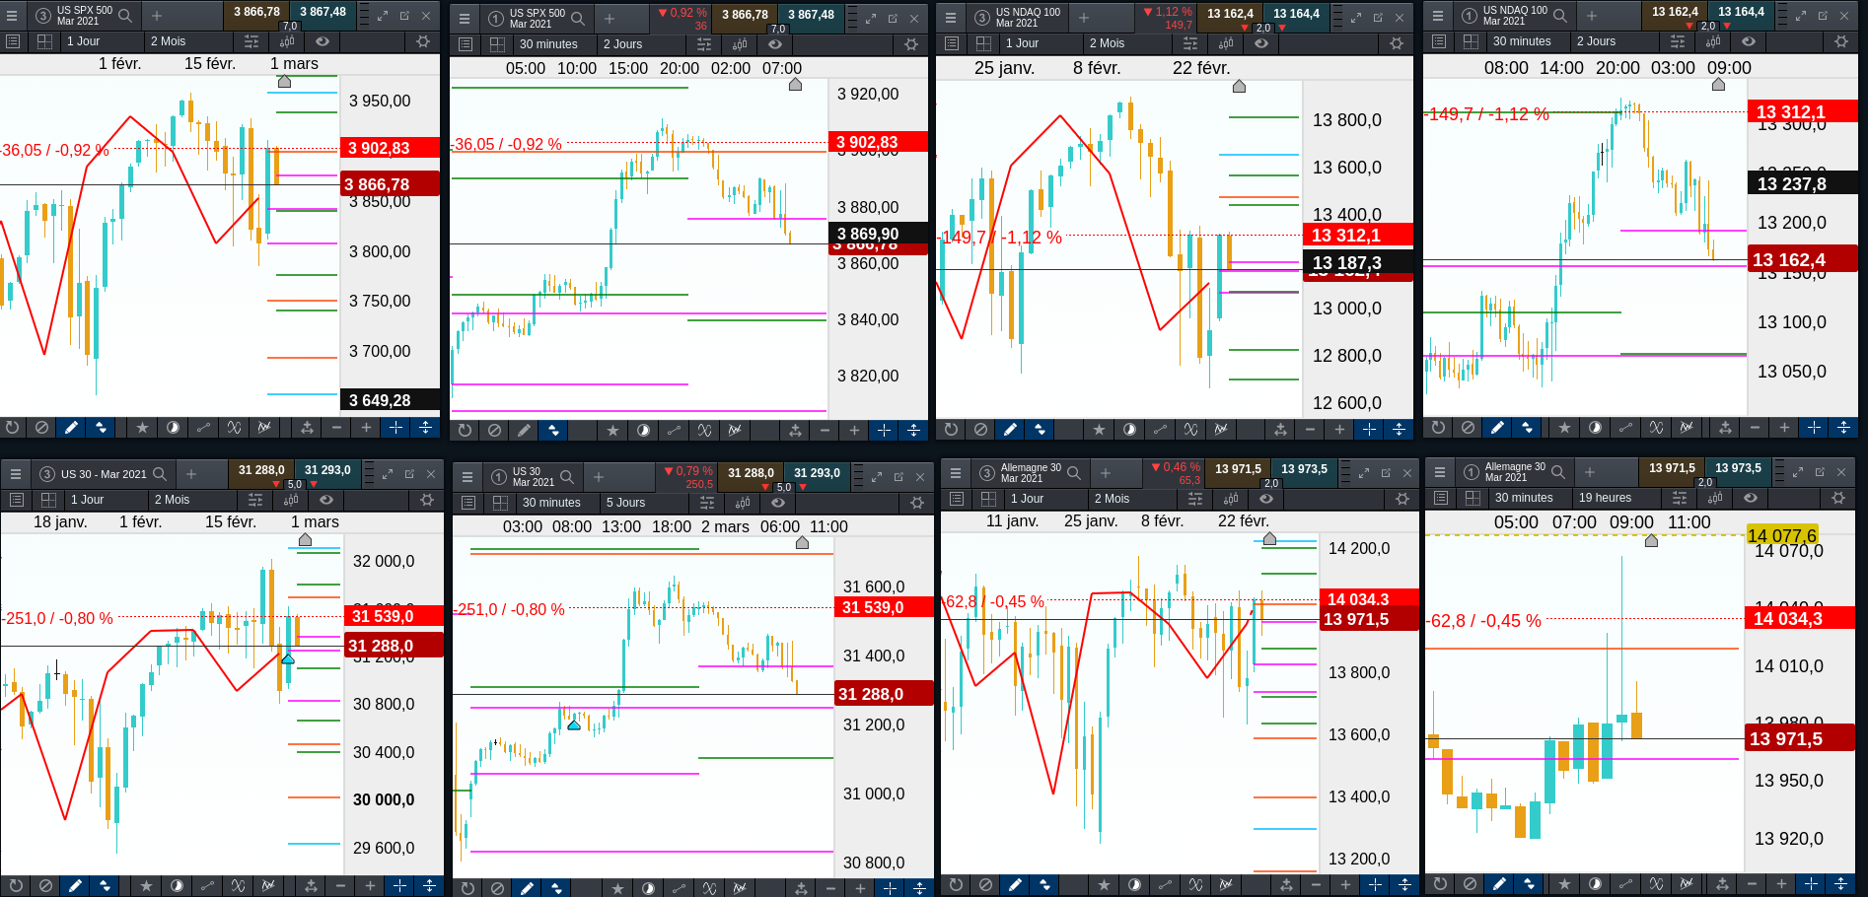Click the reset refresh icon below the US NDAQ 100 daily chart
The image size is (1868, 897).
[x=951, y=429]
